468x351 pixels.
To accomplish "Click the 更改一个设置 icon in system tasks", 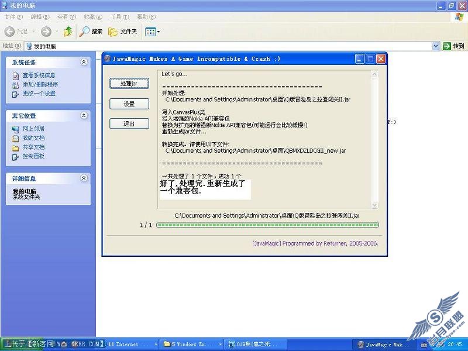I will (x=16, y=94).
